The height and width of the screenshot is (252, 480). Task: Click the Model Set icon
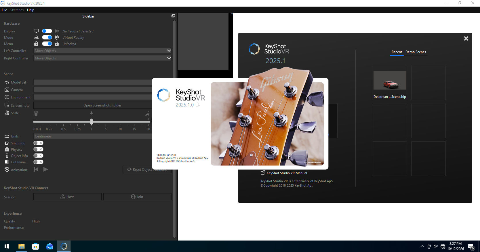click(7, 82)
